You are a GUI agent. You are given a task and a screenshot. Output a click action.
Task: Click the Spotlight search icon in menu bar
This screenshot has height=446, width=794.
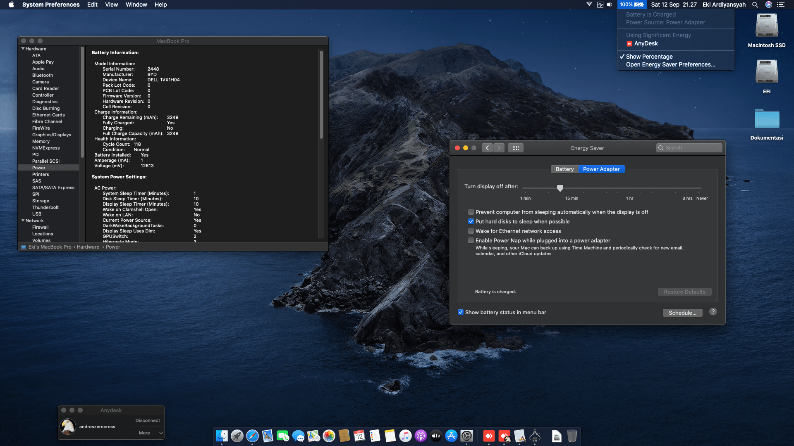pos(755,5)
